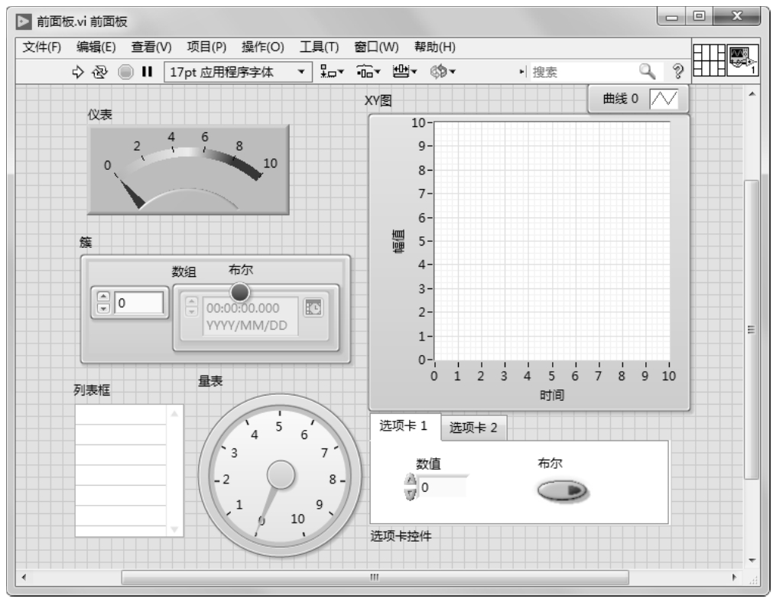Image resolution: width=773 pixels, height=599 pixels.
Task: Open the 窗口(W) menu
Action: 376,47
